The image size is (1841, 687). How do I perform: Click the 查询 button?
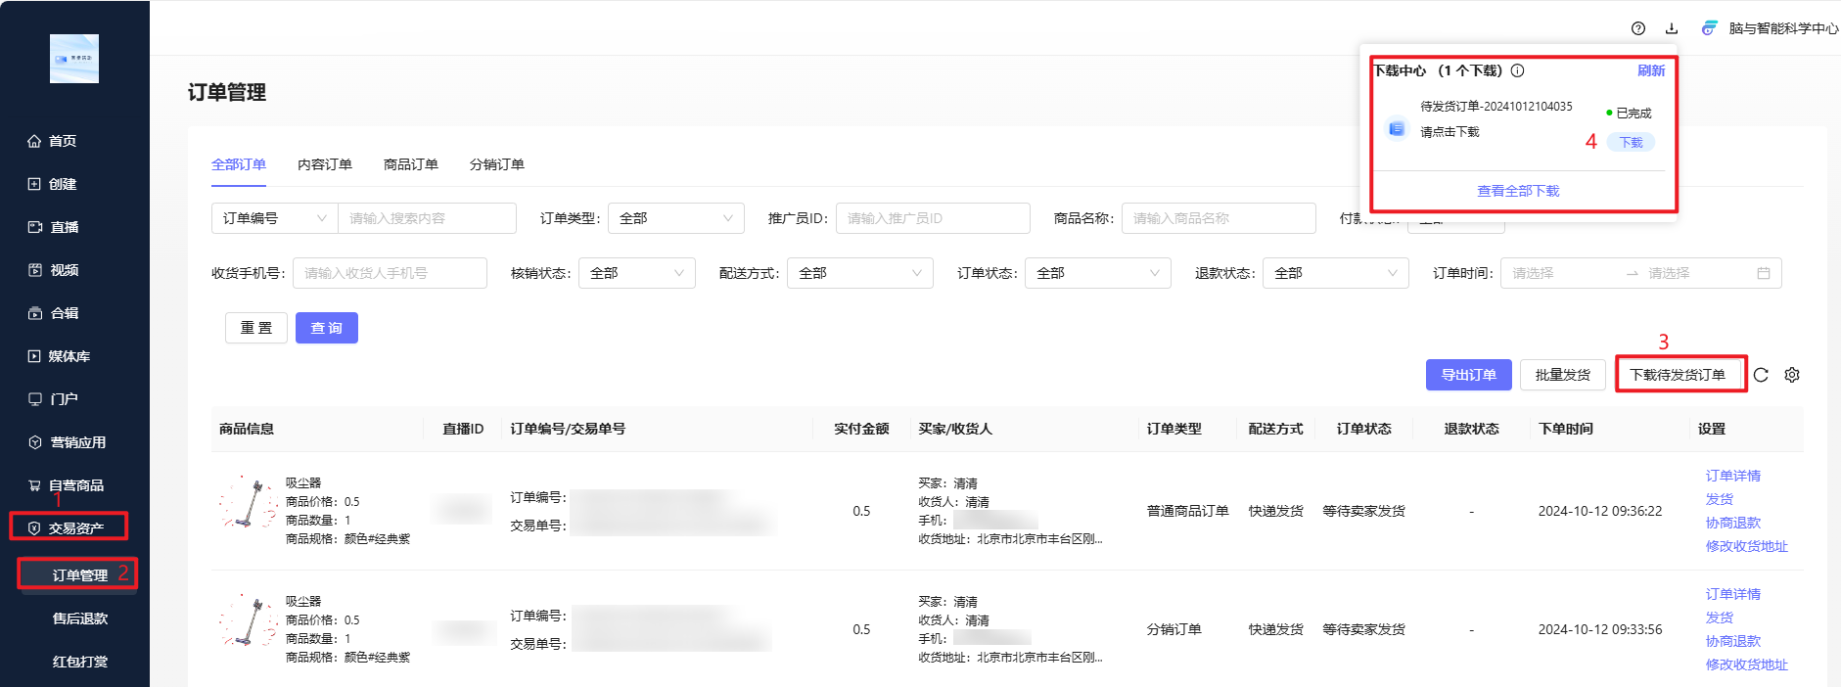pos(326,328)
